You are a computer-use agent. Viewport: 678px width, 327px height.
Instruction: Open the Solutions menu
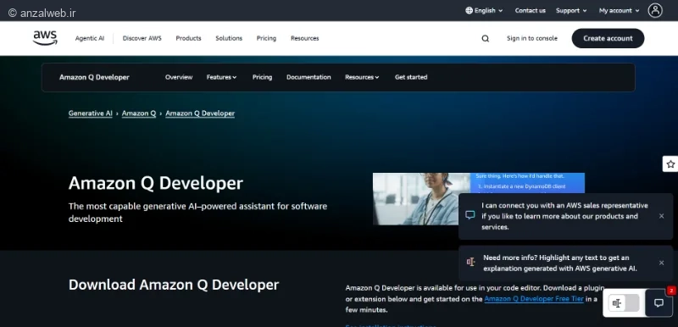tap(229, 38)
